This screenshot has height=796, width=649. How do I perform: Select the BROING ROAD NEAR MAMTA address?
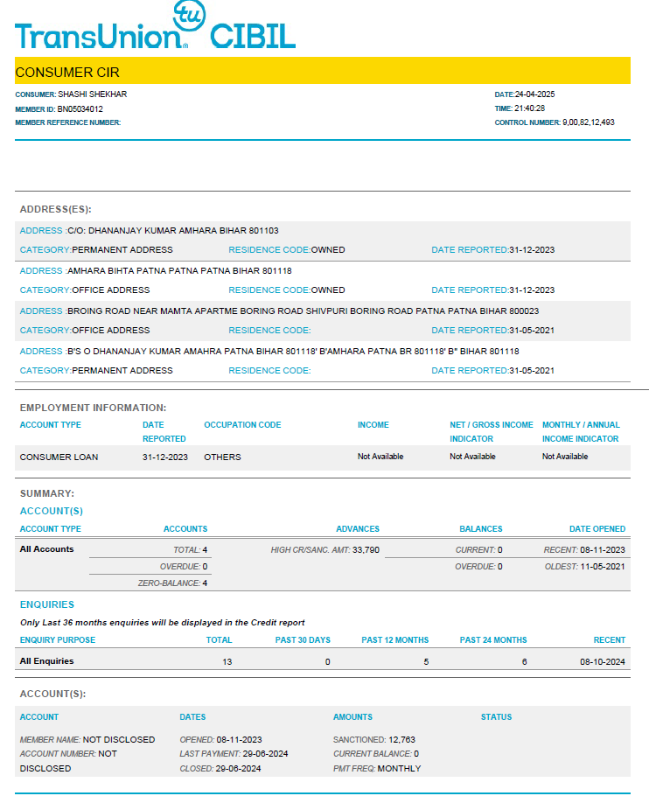point(303,311)
